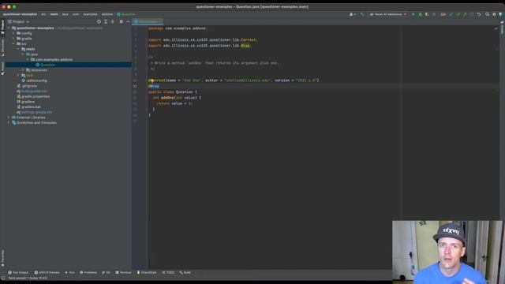
Task: Open the Run tool window
Action: 70,272
